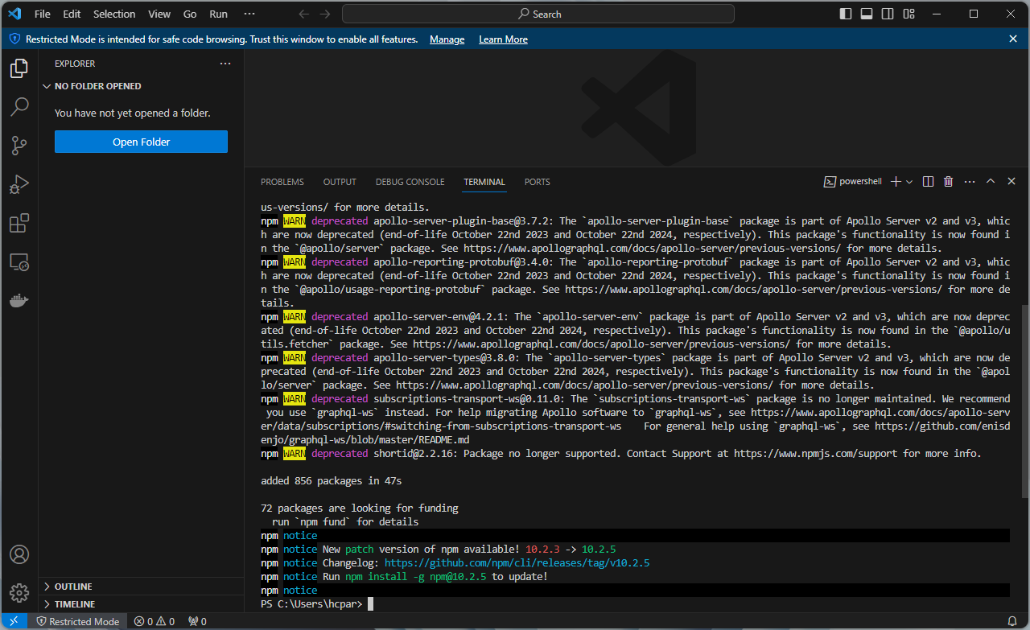Image resolution: width=1030 pixels, height=630 pixels.
Task: Dismiss the Restricted Mode banner
Action: pos(1013,39)
